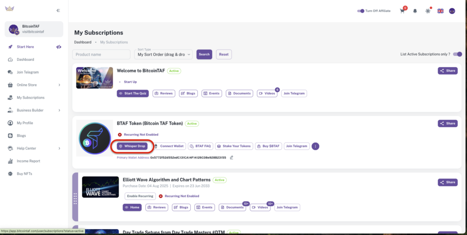The height and width of the screenshot is (235, 467).
Task: Open the BitcoinTAF profile card in sidebar
Action: (x=34, y=29)
